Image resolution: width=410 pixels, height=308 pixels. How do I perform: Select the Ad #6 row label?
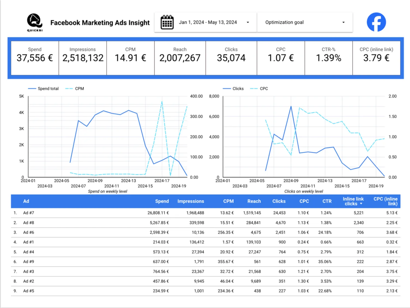(28, 233)
